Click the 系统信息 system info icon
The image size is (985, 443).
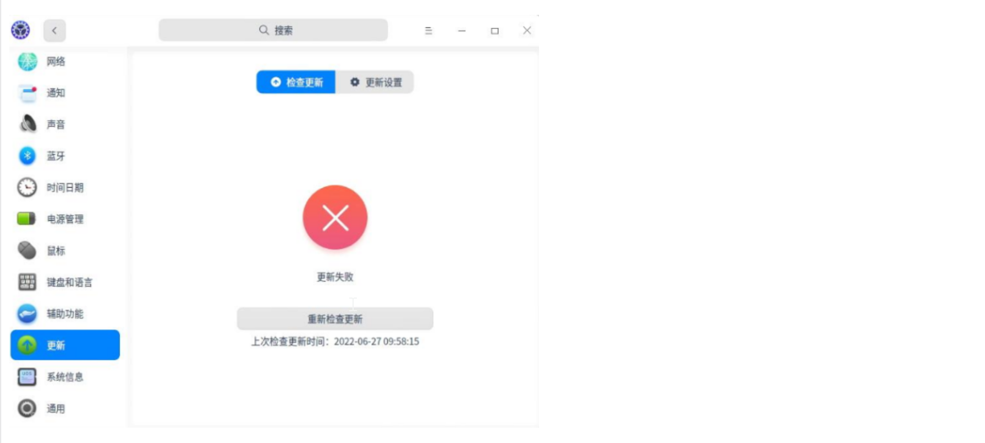point(27,377)
